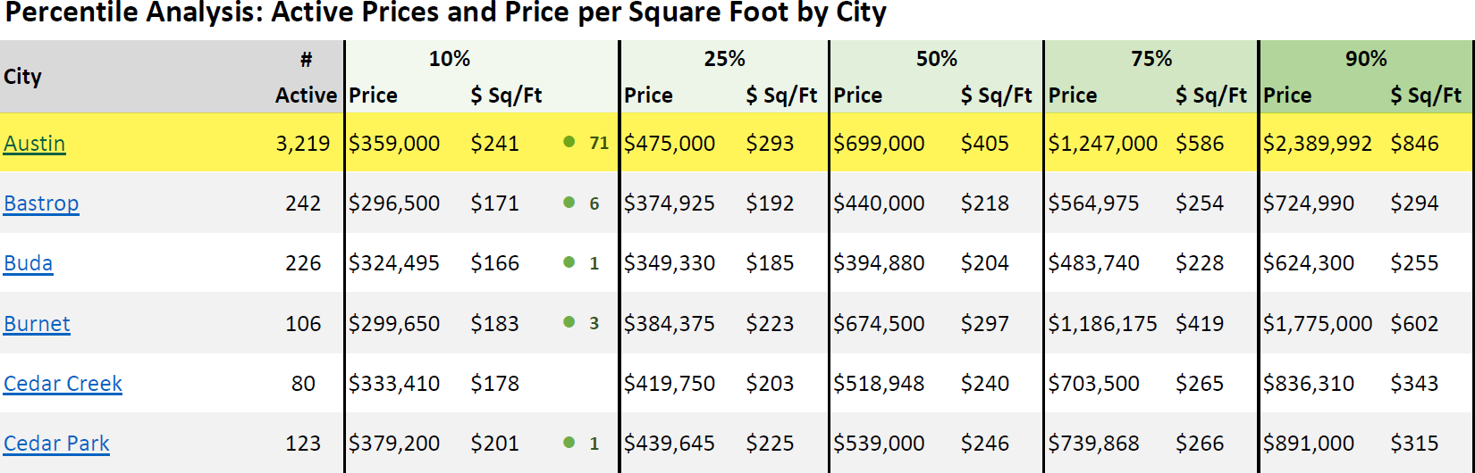Open the Bastrop city link
The height and width of the screenshot is (473, 1475).
pyautogui.click(x=41, y=203)
